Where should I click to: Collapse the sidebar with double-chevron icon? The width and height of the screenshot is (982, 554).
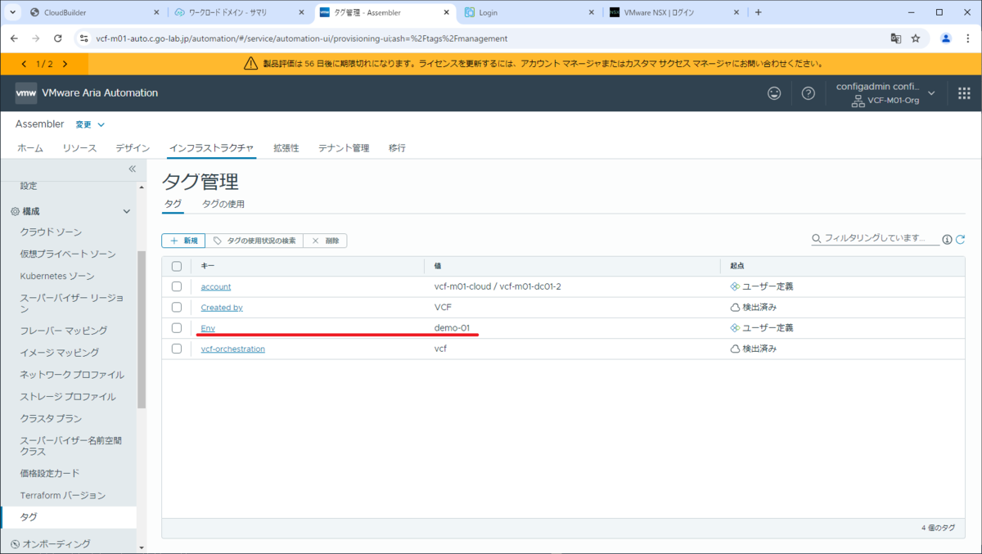tap(132, 169)
